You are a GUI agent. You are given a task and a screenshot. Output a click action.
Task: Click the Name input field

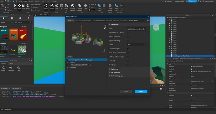tap(136, 29)
